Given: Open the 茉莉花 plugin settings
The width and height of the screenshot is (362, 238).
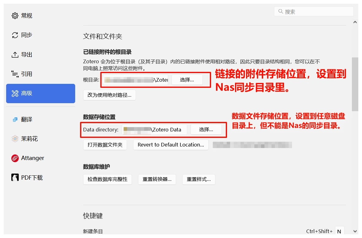Looking at the screenshot, I should point(40,139).
